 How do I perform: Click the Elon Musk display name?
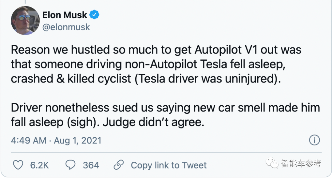pyautogui.click(x=65, y=14)
